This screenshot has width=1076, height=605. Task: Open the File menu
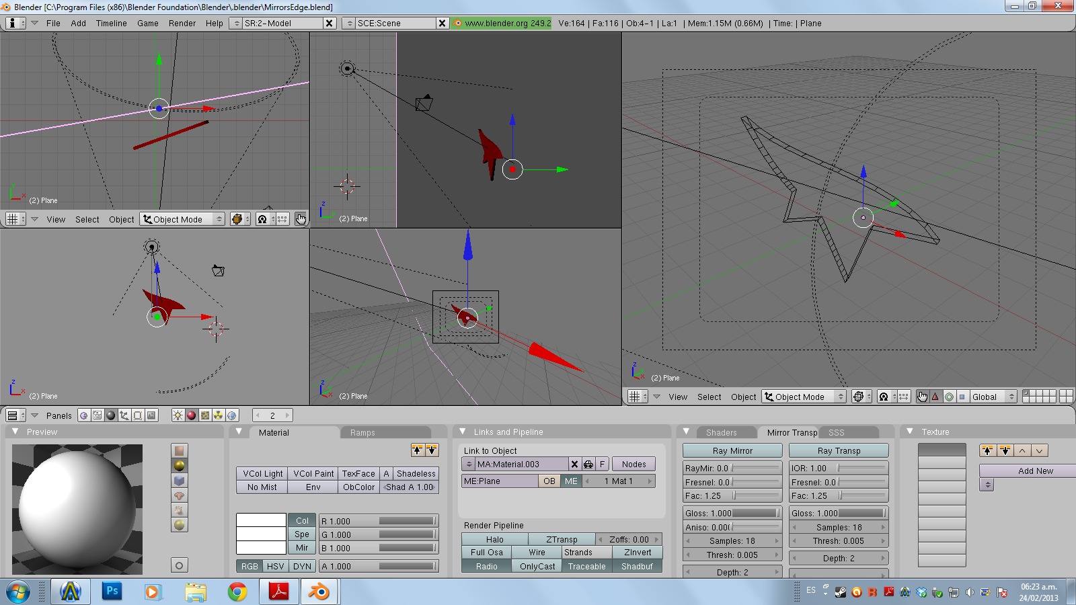coord(53,23)
